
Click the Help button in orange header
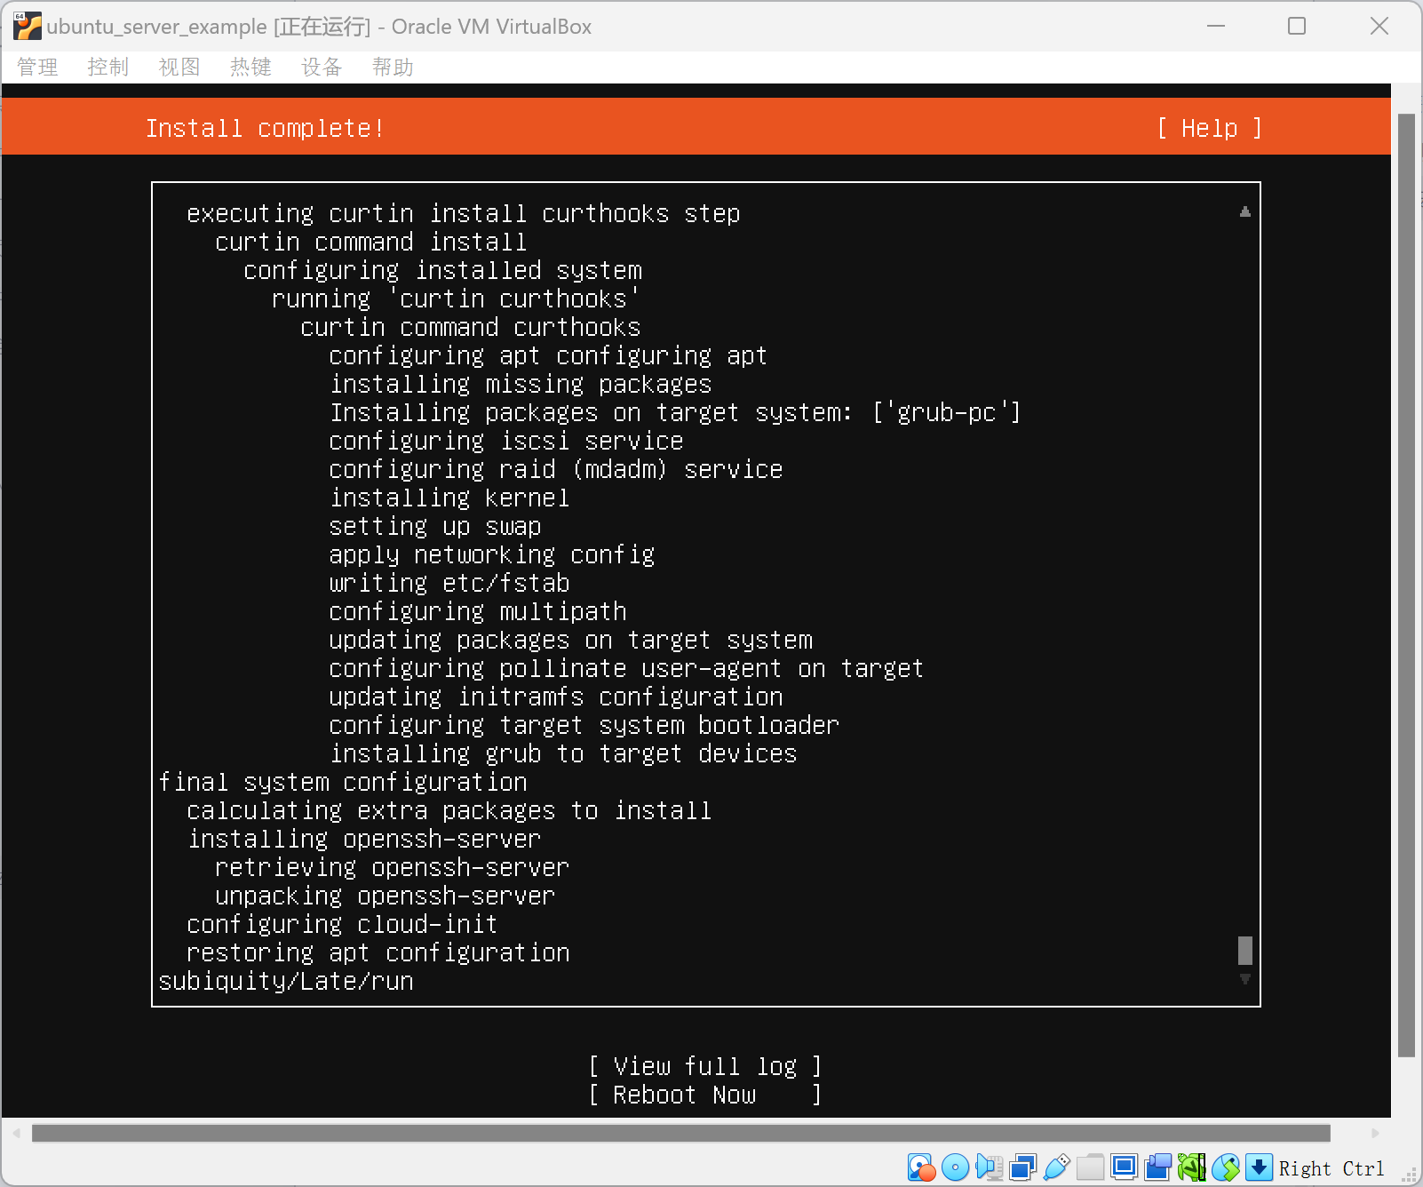pos(1209,129)
